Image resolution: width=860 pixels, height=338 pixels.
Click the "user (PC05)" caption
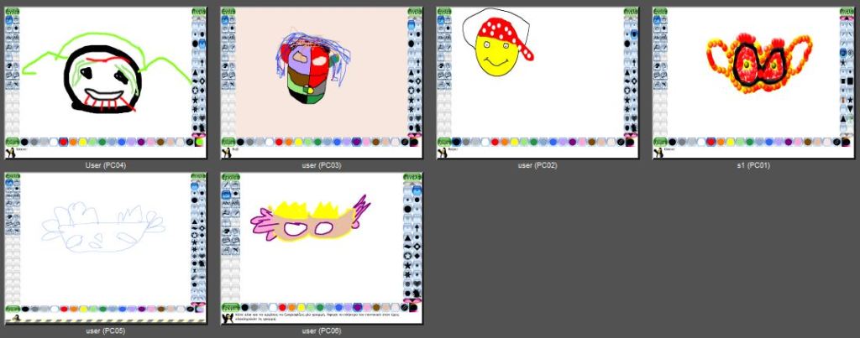click(x=106, y=331)
